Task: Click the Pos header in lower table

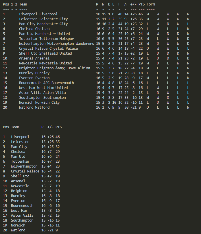Action: [x=6, y=127]
